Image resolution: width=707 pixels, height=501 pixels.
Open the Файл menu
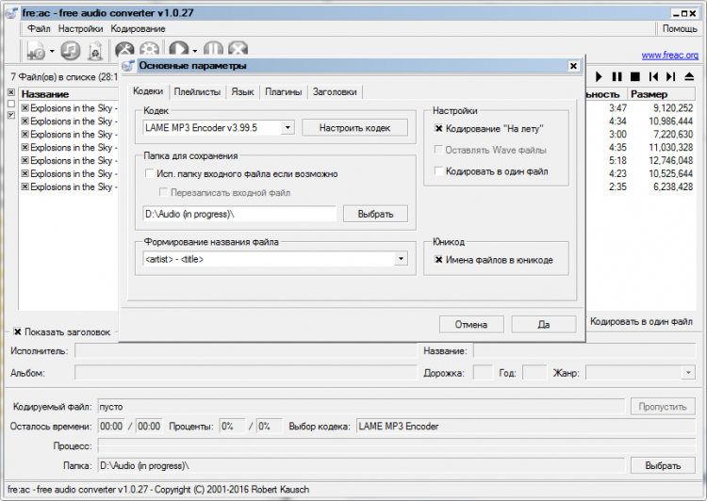[39, 29]
